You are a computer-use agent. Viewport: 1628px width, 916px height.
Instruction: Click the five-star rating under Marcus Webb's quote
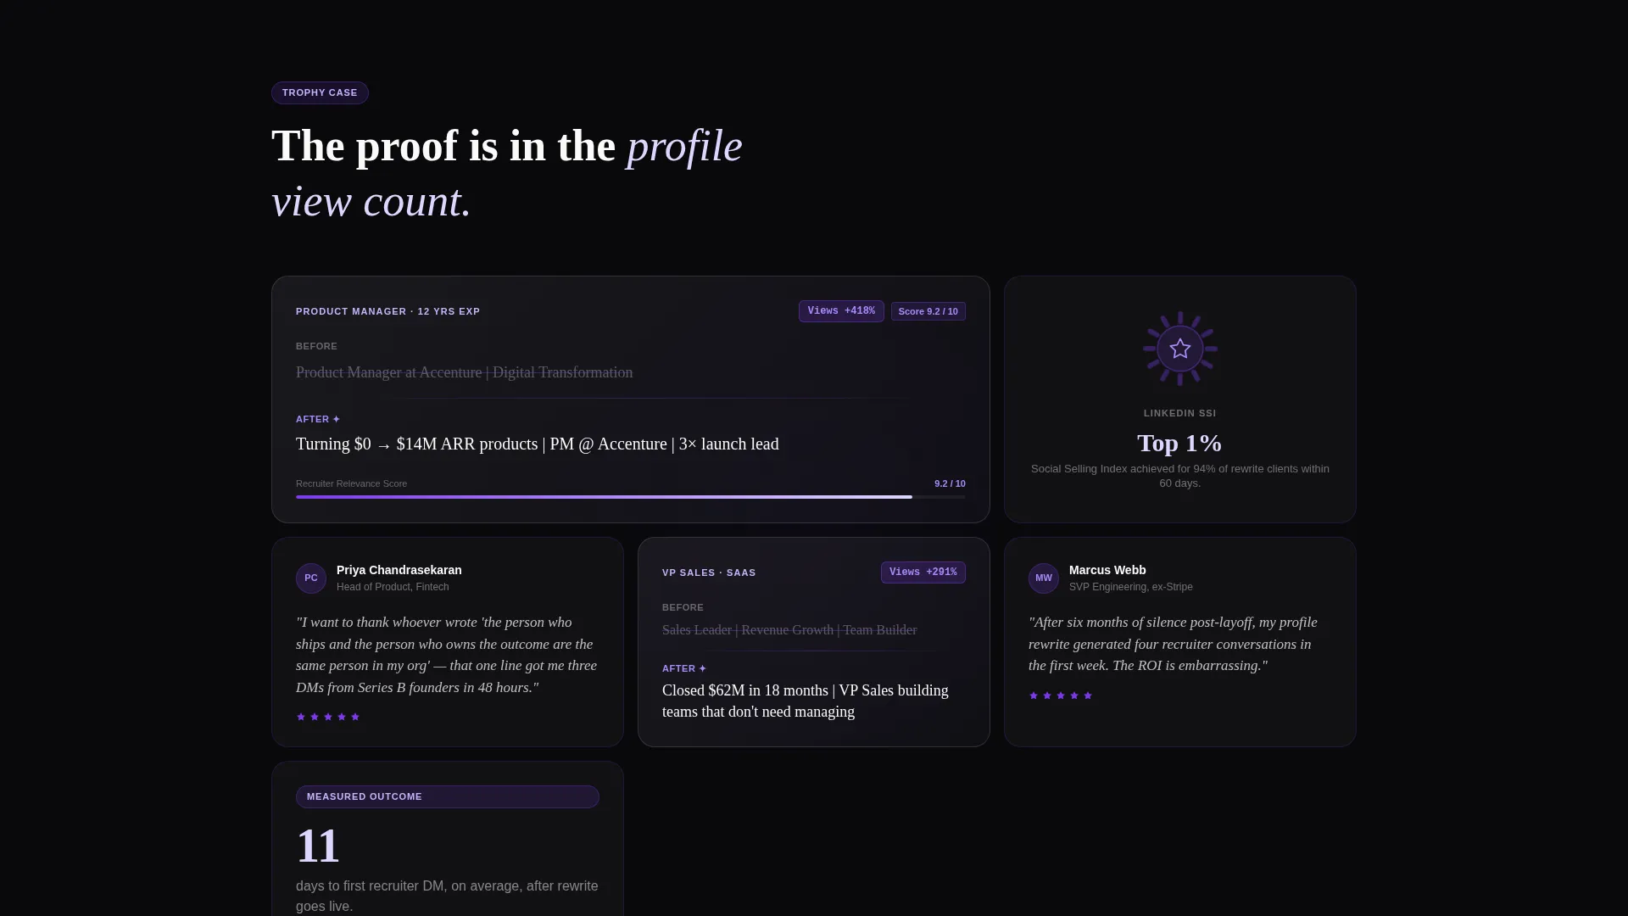1061,695
